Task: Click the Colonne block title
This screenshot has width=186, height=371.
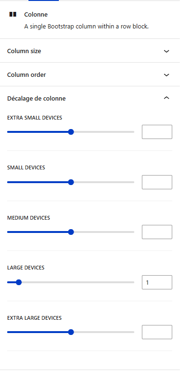Action: coord(36,15)
